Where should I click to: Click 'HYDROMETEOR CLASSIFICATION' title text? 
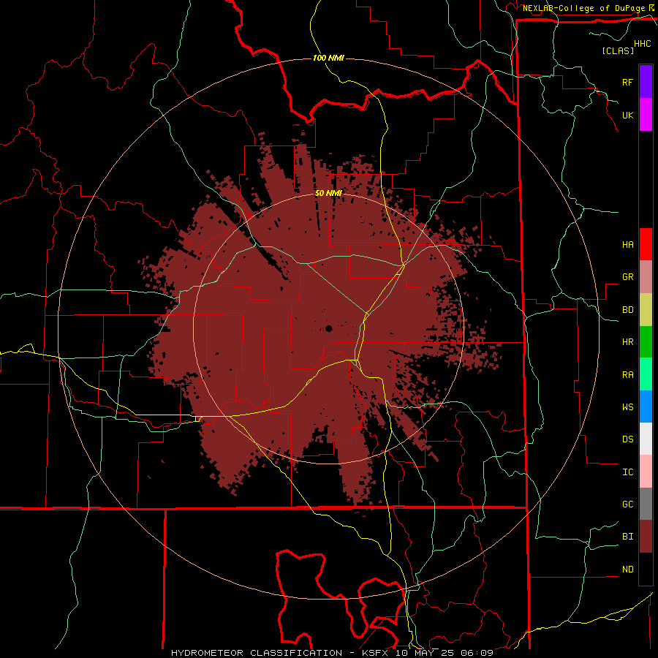pyautogui.click(x=257, y=653)
